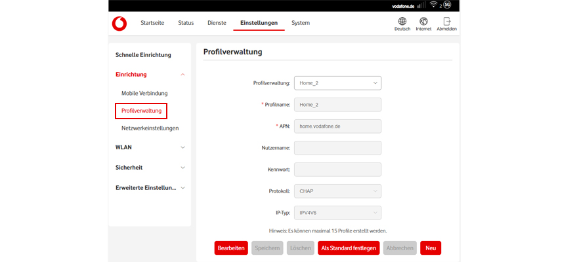Click the Als Standard festlegen button

[348, 248]
